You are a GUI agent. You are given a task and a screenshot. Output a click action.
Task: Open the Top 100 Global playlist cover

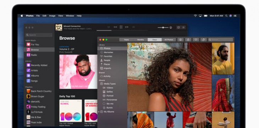[71, 111]
